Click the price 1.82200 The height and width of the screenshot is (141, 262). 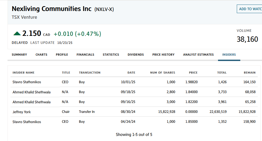coord(191,102)
